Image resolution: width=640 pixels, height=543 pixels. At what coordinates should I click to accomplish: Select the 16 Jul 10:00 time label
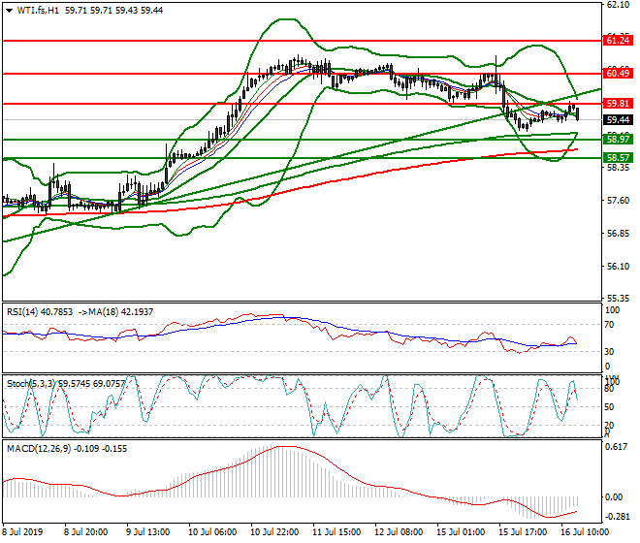[585, 532]
